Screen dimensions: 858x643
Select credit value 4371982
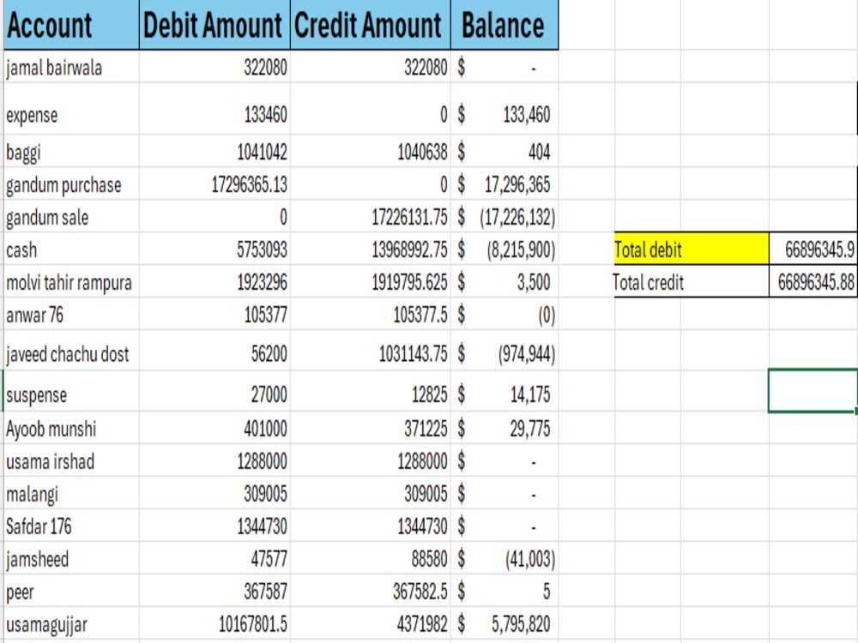(371, 623)
